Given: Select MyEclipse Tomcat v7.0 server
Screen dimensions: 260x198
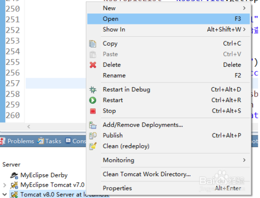Looking at the screenshot, I should 53,185.
